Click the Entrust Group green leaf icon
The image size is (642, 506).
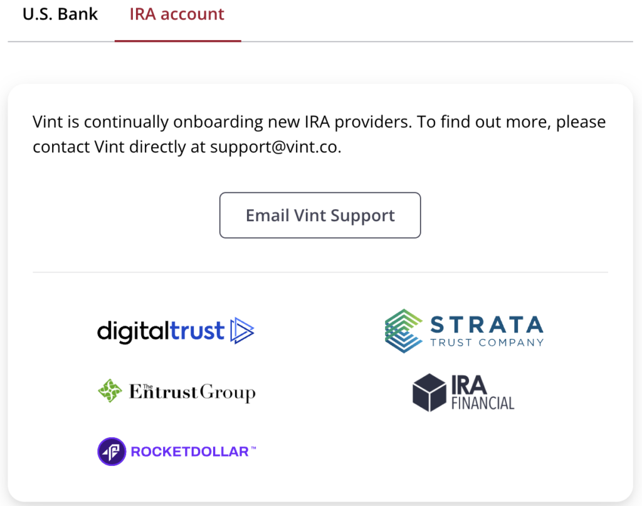(110, 391)
